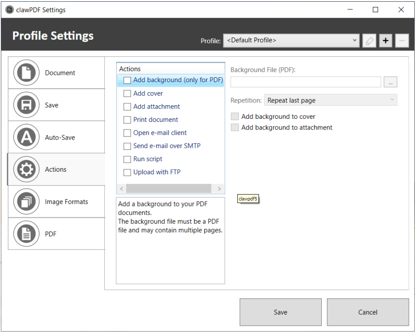This screenshot has height=332, width=416.
Task: Expand the Repetition dropdown
Action: click(330, 100)
